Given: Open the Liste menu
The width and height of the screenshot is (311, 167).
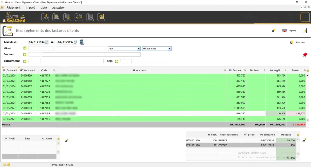Looking at the screenshot, I should (x=44, y=8).
